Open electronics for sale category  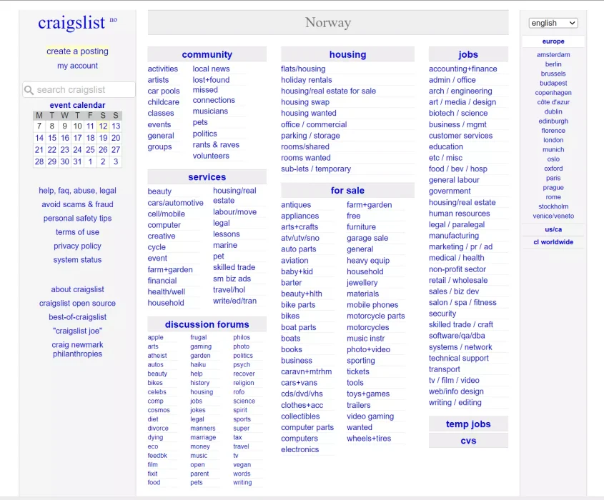point(299,449)
